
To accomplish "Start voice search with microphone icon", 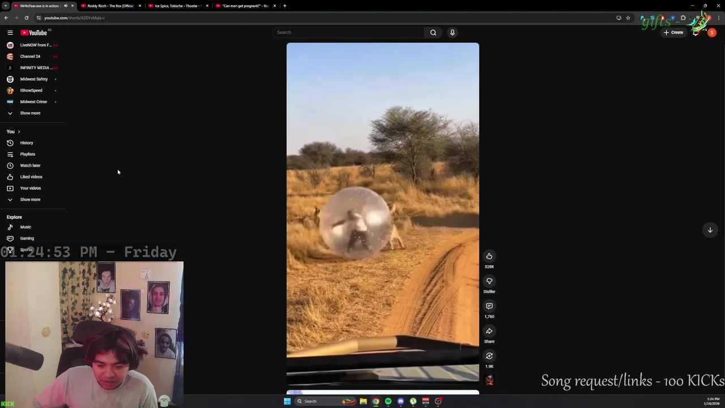I will [453, 32].
